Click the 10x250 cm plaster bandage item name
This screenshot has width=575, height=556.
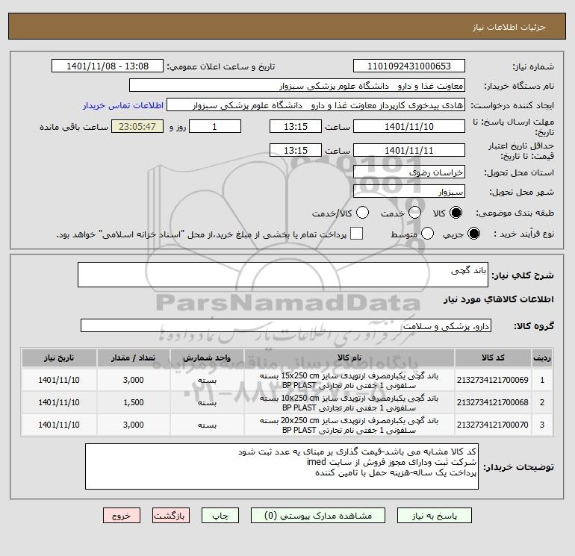pos(349,403)
